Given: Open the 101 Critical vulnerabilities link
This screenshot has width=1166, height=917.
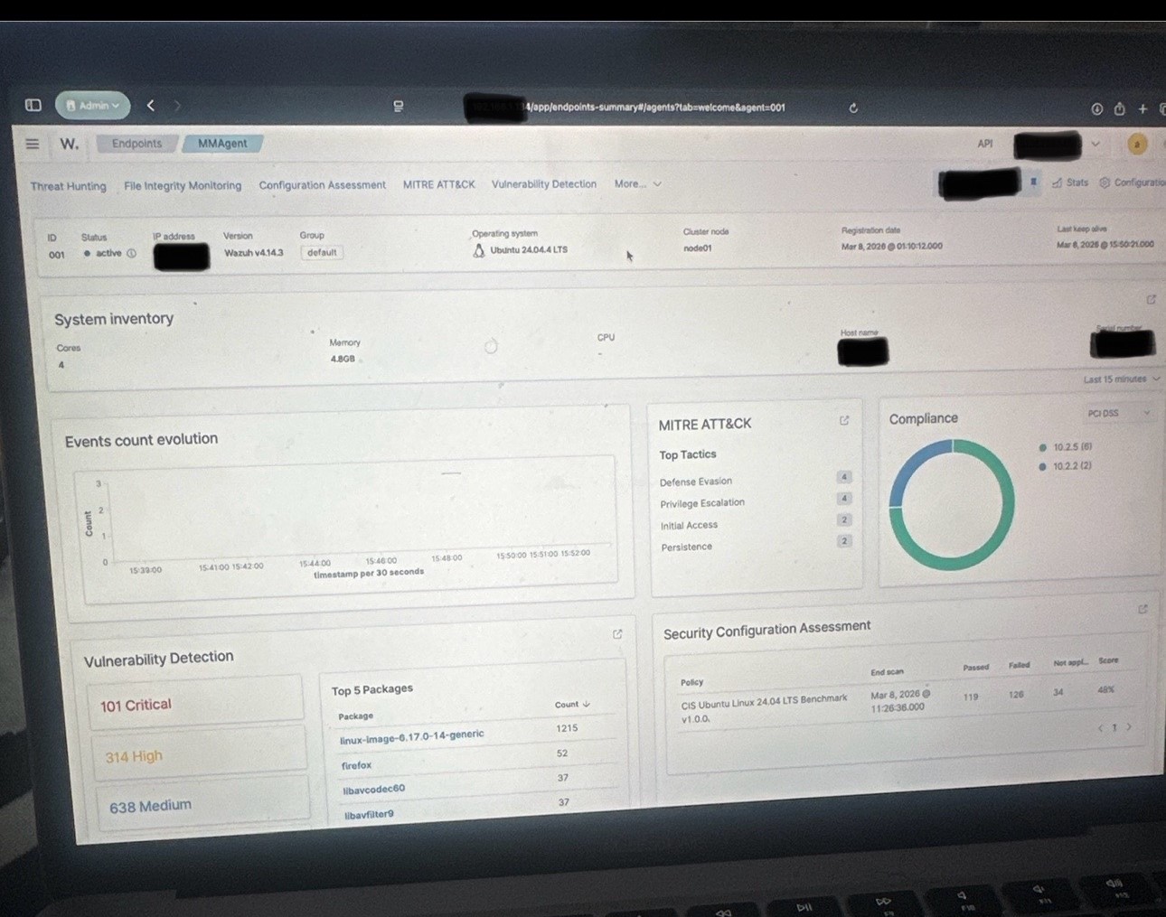Looking at the screenshot, I should [135, 705].
